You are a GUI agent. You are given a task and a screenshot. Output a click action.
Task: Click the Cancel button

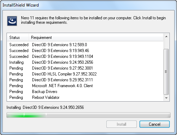tap(155, 124)
